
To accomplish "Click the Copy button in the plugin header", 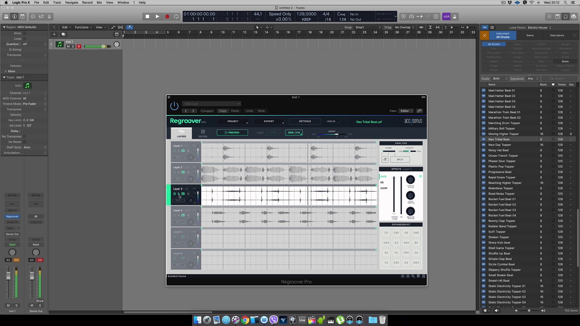I will tap(223, 111).
